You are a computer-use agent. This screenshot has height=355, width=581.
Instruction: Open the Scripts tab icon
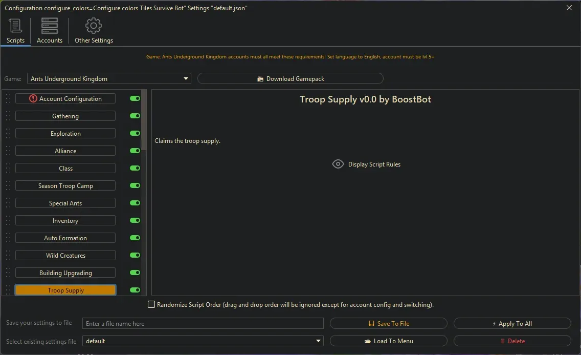pyautogui.click(x=15, y=26)
